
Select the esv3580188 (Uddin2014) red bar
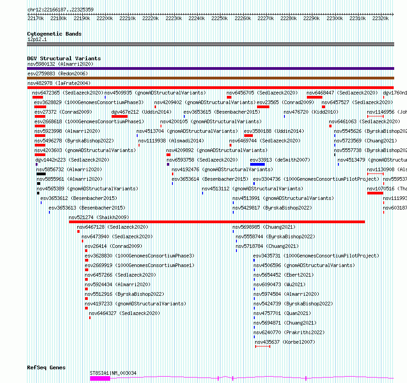pyautogui.click(x=248, y=136)
